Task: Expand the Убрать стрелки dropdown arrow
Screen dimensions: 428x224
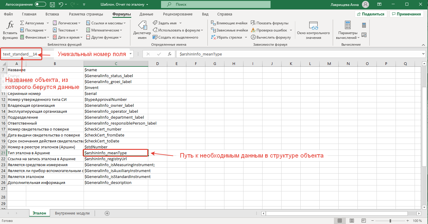Action: pos(246,37)
